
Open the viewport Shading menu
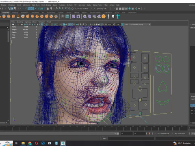coord(19,22)
